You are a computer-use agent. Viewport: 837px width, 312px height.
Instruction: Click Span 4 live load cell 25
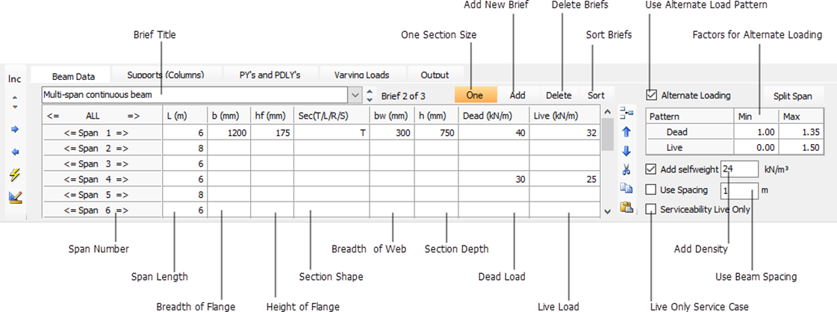[x=564, y=180]
